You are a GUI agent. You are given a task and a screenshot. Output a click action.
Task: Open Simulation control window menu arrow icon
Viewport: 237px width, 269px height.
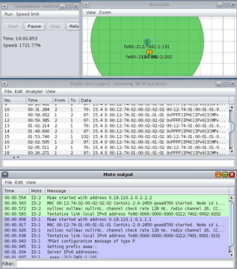pyautogui.click(x=5, y=7)
